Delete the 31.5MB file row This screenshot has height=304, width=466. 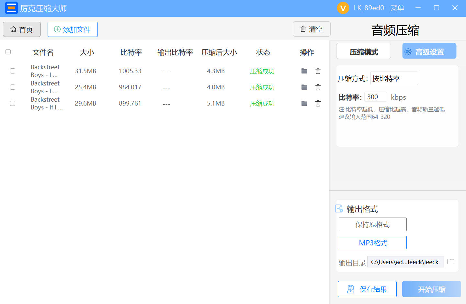point(318,71)
